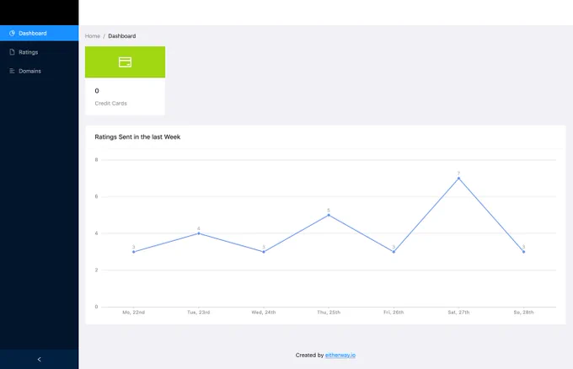The image size is (573, 369).
Task: Click the x-axis label So, 28th
Action: [x=523, y=313]
